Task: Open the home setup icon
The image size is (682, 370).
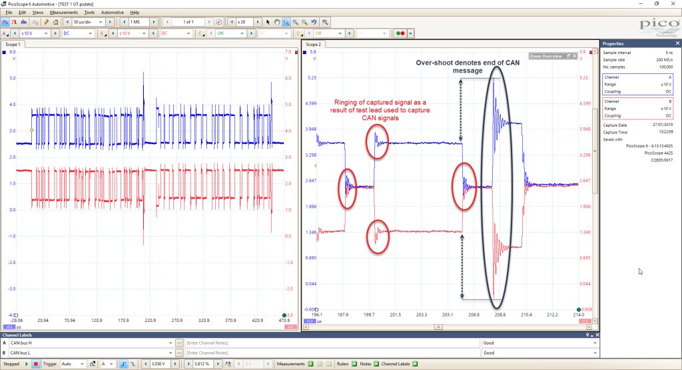Action: [56, 22]
